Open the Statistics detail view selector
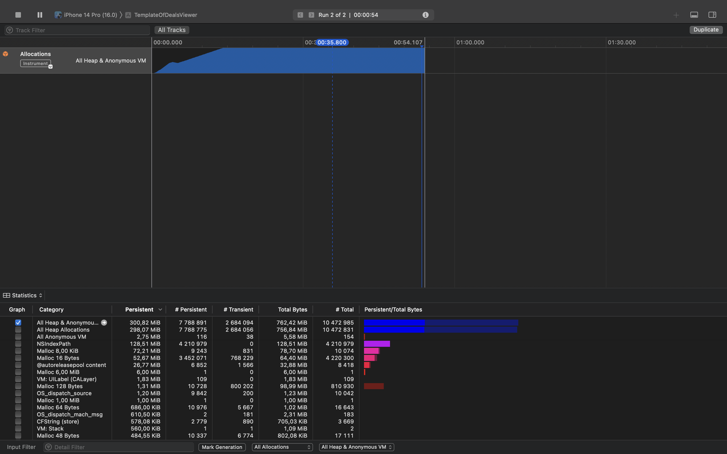This screenshot has height=454, width=727. [23, 295]
